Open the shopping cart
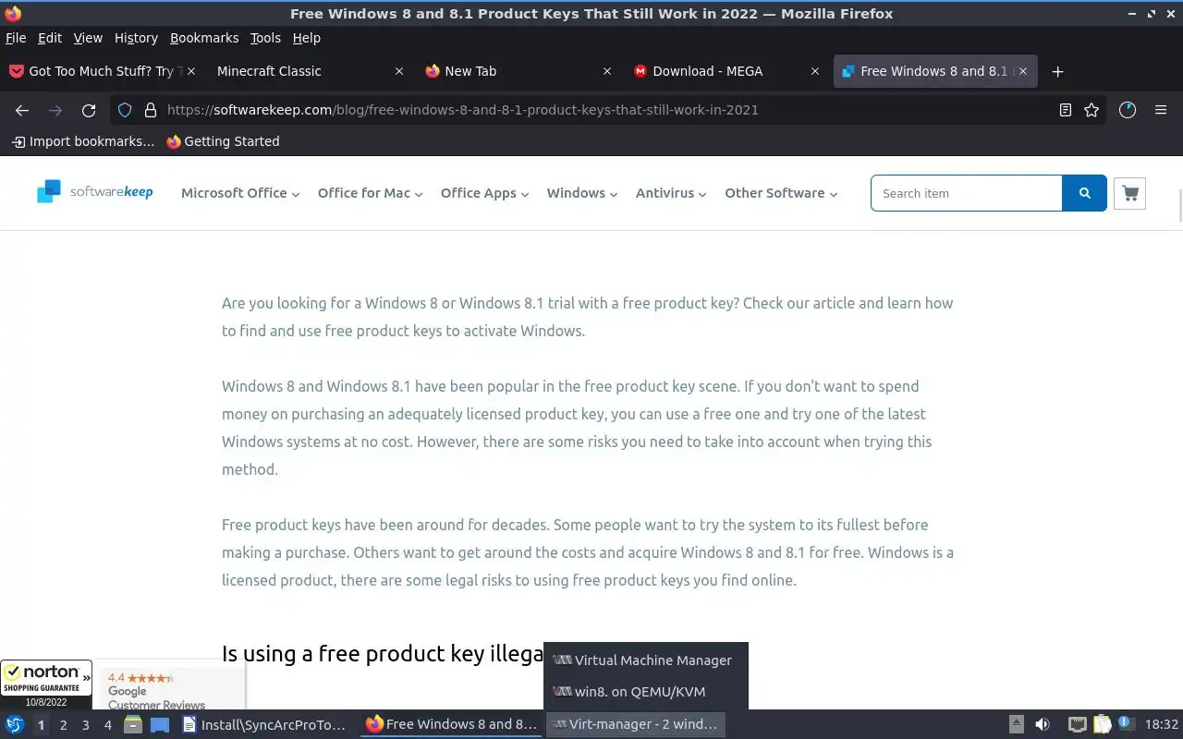This screenshot has height=739, width=1183. pyautogui.click(x=1129, y=193)
